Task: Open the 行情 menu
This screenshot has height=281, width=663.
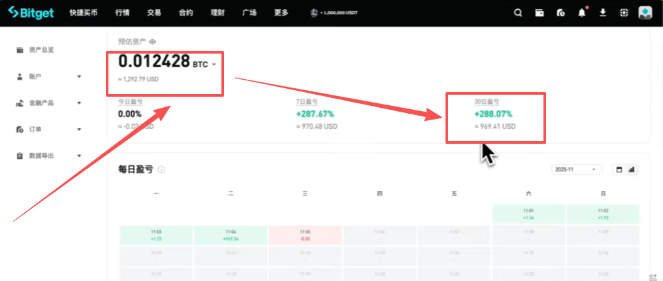Action: pos(122,12)
